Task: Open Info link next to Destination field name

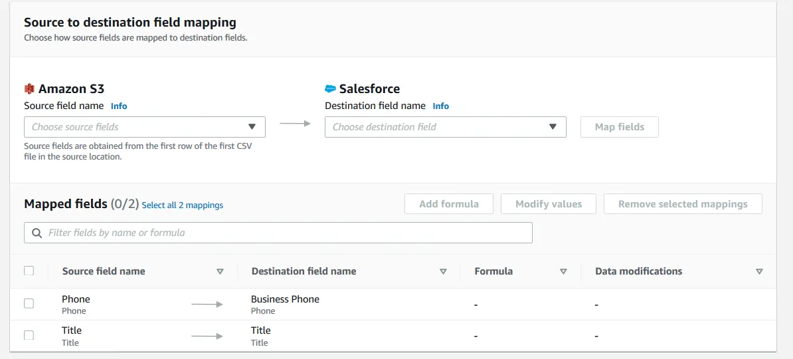Action: tap(440, 106)
